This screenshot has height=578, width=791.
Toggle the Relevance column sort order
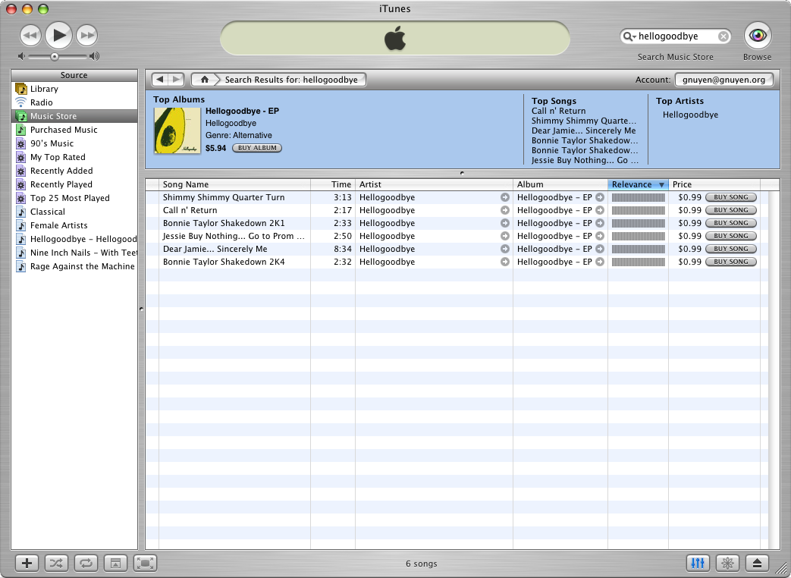tap(638, 184)
